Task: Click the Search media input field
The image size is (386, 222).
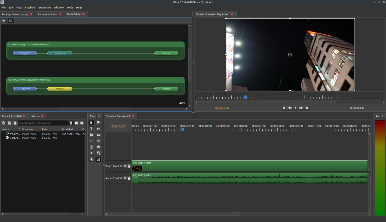Action: click(x=42, y=123)
